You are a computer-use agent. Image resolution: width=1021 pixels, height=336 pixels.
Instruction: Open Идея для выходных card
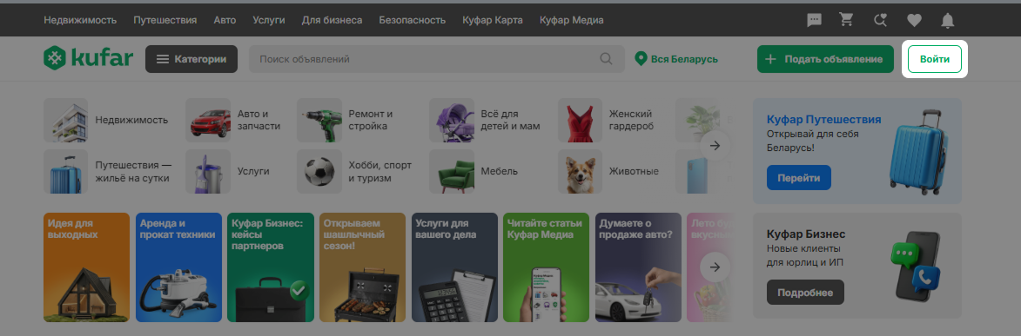(86, 267)
